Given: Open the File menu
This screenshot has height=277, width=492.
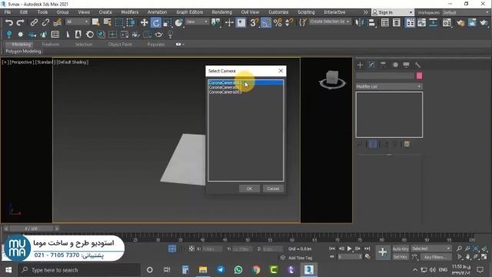Looking at the screenshot, I should (8, 12).
